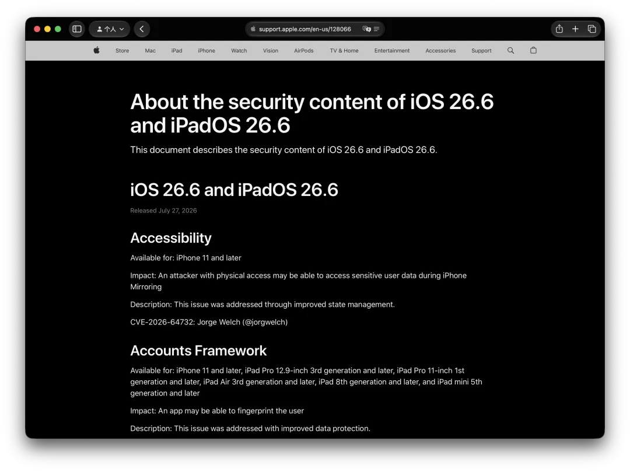Image resolution: width=630 pixels, height=472 pixels.
Task: Go to the iPhone navigation link
Action: [206, 51]
